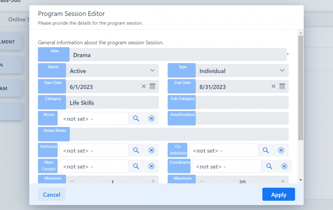Open the Start Date calendar picker
Viewport: 333px width, 210px height.
[x=153, y=86]
